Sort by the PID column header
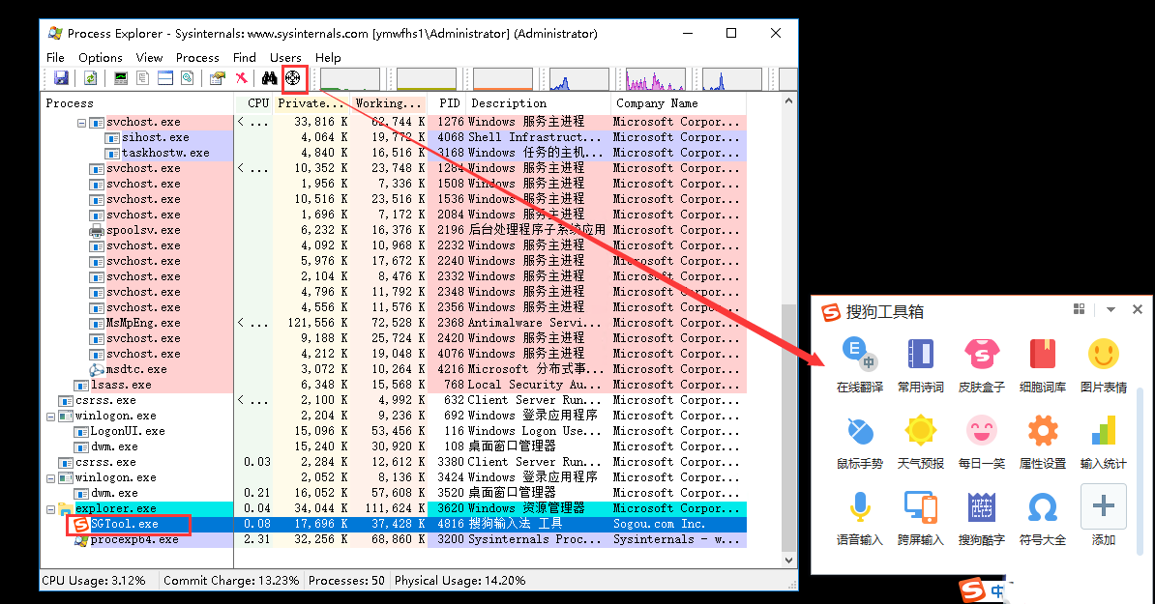 [x=446, y=103]
